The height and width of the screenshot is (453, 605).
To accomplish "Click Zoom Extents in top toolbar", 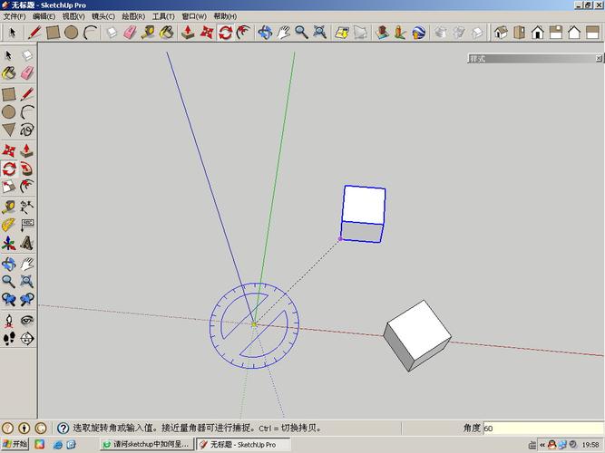I will pos(319,33).
